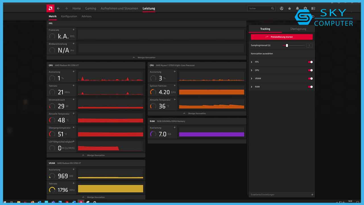Click the GPU Auslastung graph

111,76
